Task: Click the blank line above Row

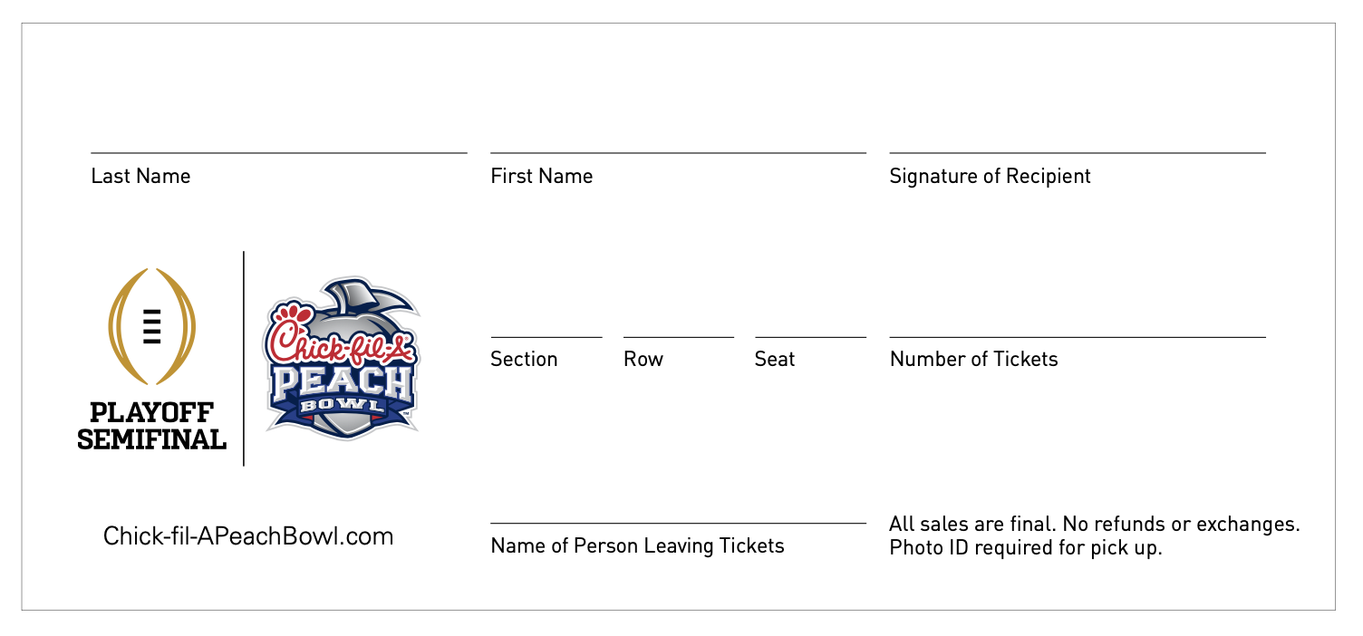Action: tap(679, 337)
